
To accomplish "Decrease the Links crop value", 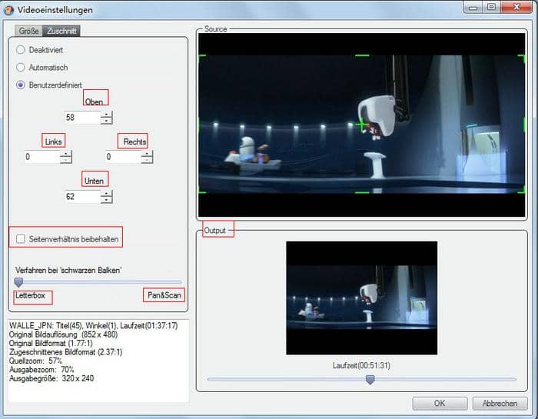I will pos(66,160).
